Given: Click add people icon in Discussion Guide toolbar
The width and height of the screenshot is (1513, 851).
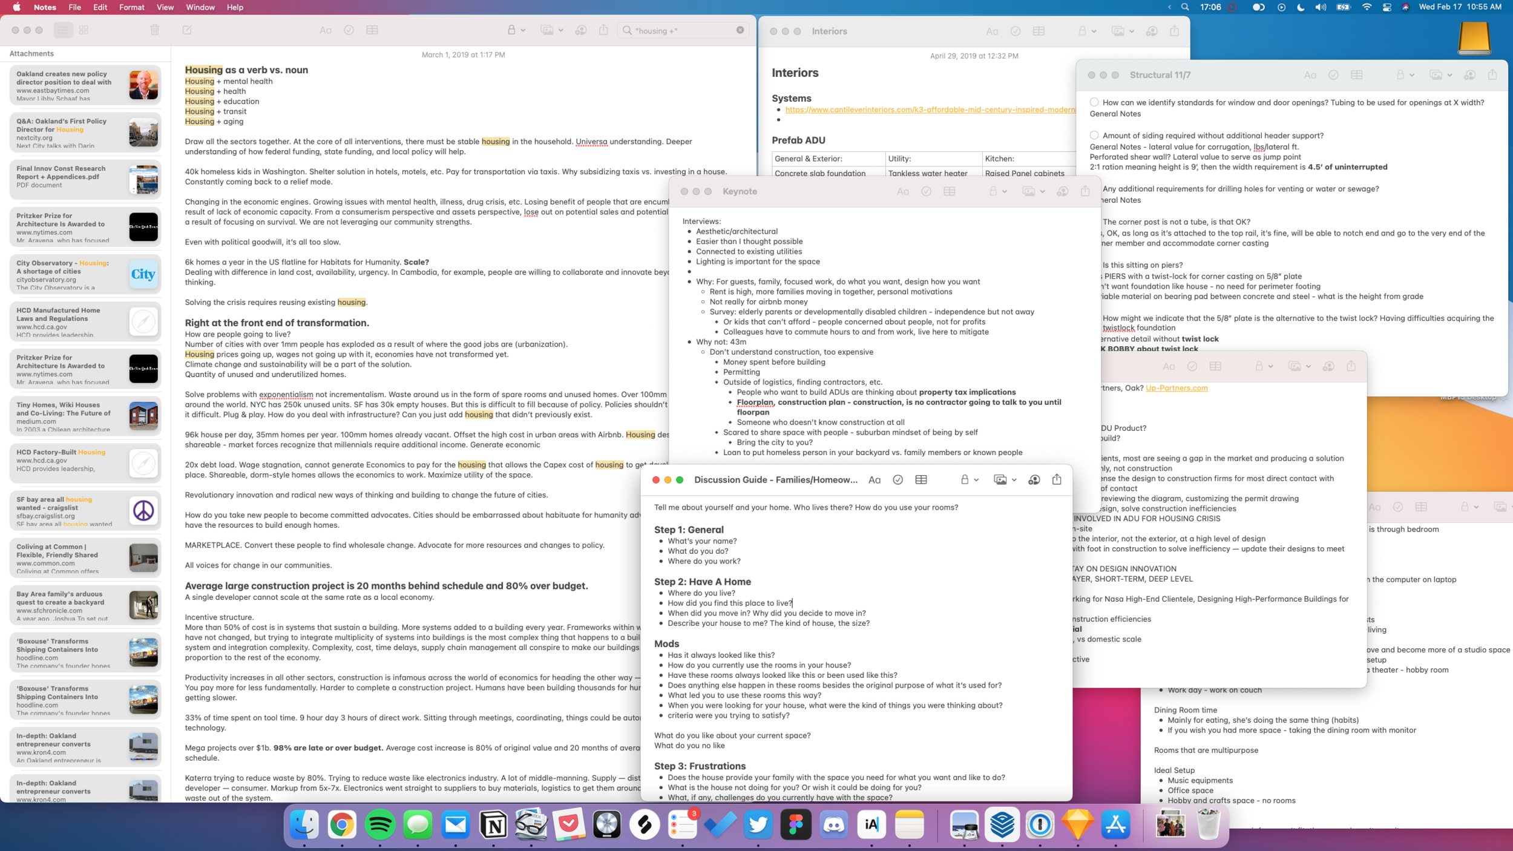Looking at the screenshot, I should click(1034, 480).
